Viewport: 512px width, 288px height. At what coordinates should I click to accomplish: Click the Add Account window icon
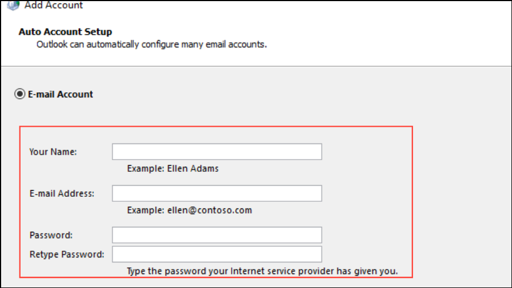pos(13,4)
